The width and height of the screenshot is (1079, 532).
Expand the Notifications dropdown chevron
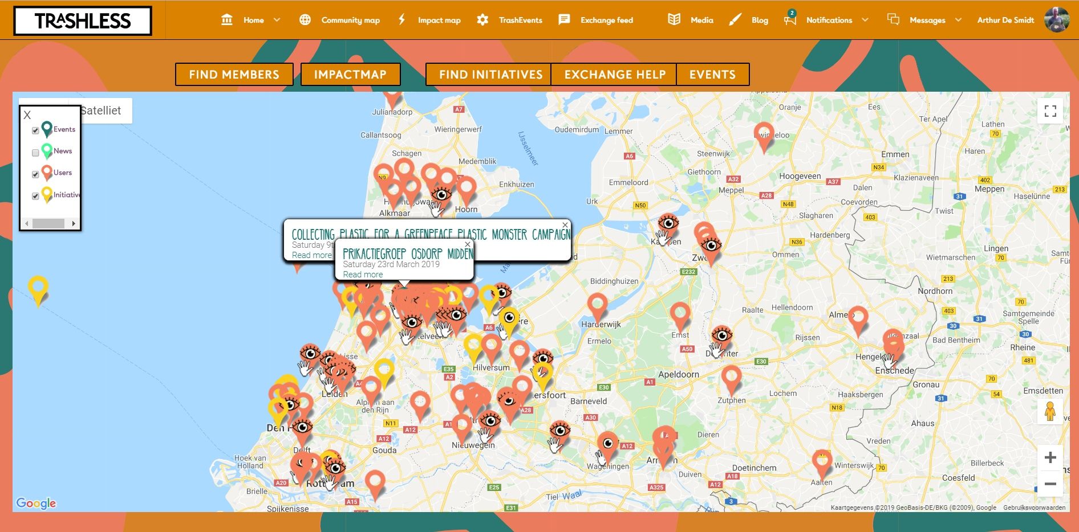865,20
